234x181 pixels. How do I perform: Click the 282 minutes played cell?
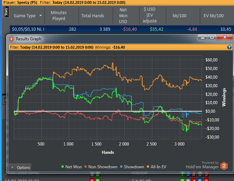[72, 29]
